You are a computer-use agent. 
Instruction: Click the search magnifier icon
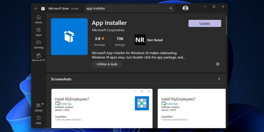tap(171, 9)
